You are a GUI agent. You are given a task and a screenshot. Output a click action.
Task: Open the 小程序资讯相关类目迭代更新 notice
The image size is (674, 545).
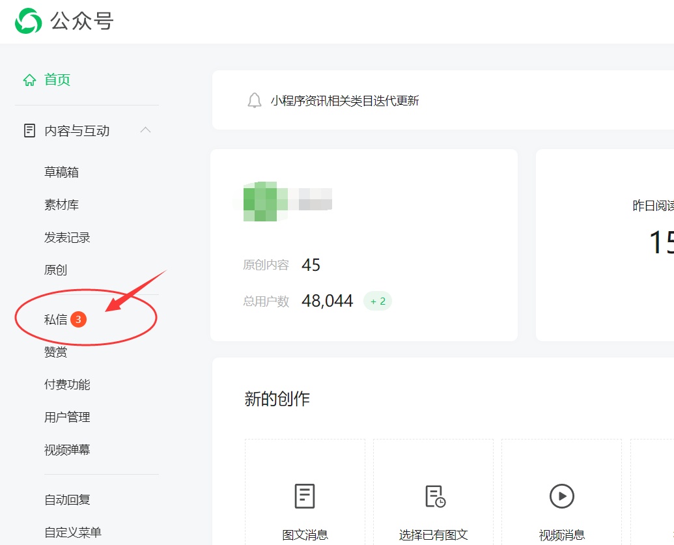pos(344,100)
